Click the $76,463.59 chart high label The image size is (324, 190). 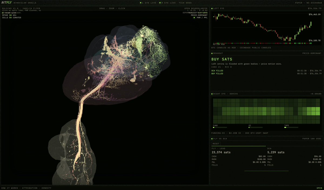315,15
